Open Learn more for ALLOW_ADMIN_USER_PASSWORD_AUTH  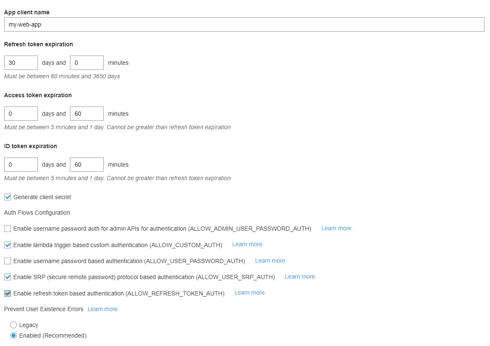337,228
